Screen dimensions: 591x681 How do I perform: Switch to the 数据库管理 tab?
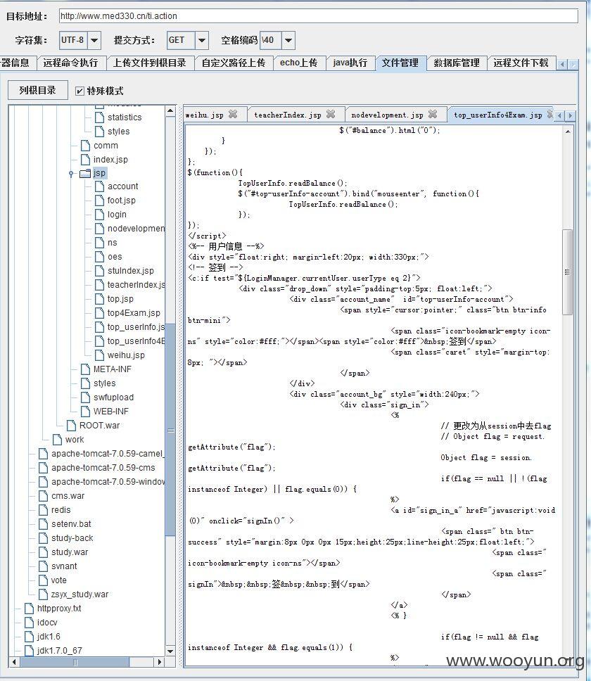click(x=457, y=63)
